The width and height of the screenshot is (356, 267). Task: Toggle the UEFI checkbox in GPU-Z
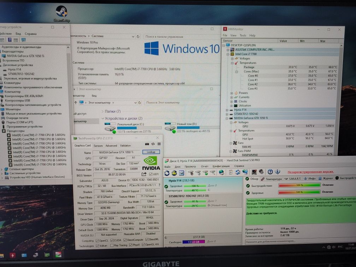[x=151, y=174]
